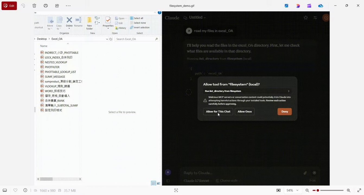The height and width of the screenshot is (195, 364).
Task: Click the star icon in Claude header
Action: tap(306, 18)
